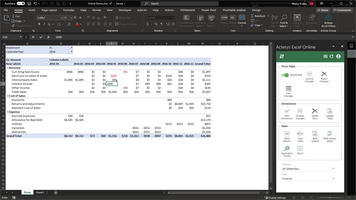The image size is (356, 200).
Task: Select the Grand Total $26,406 cell
Action: (203, 136)
